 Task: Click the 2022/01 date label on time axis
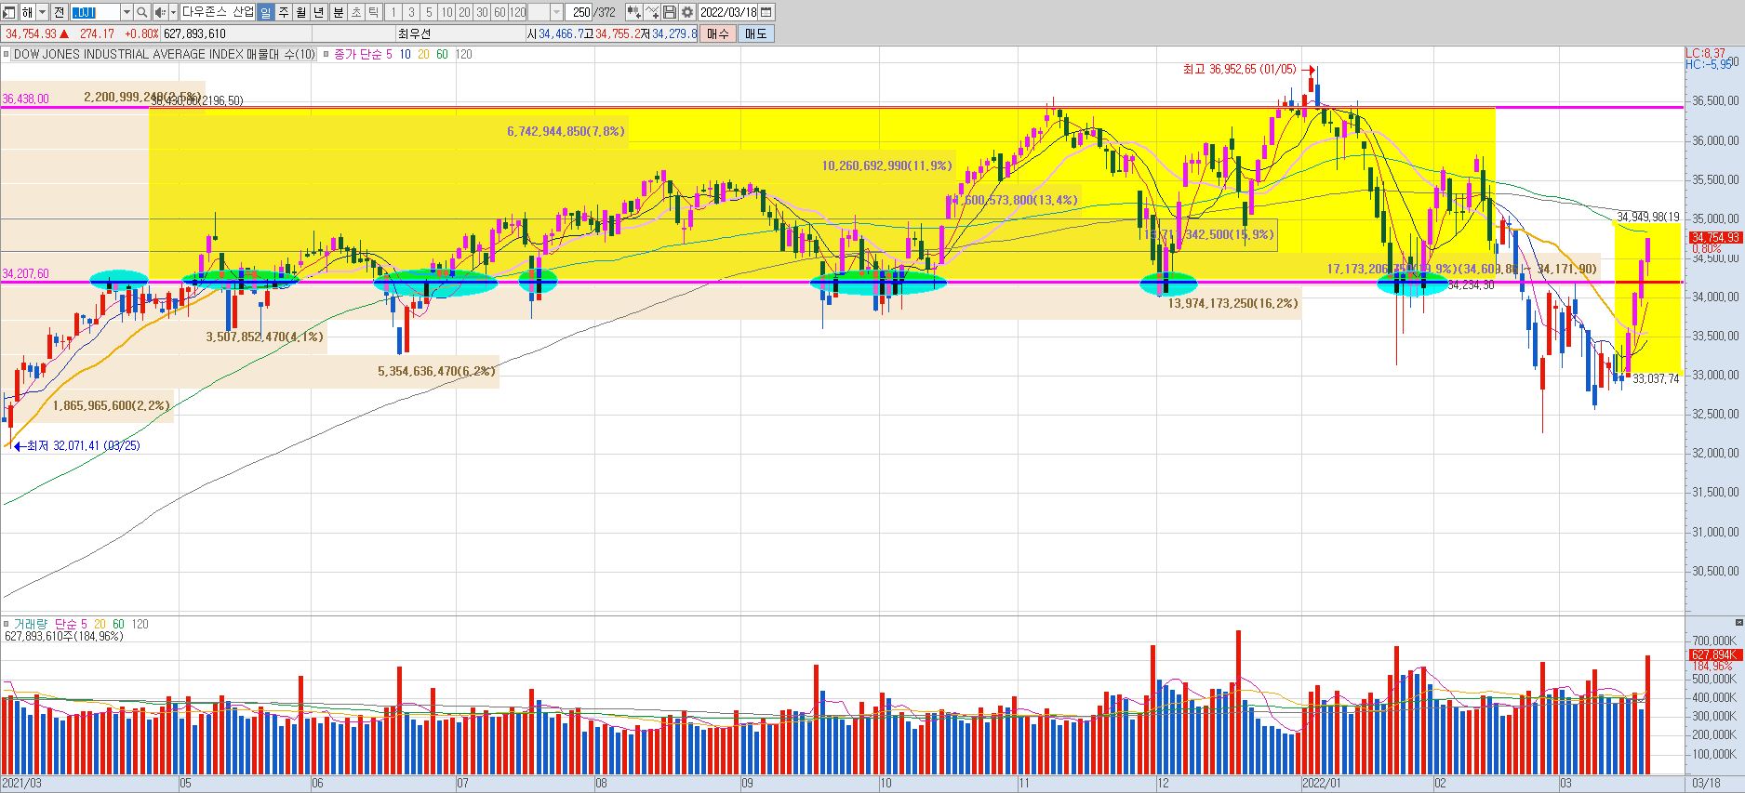click(1321, 783)
